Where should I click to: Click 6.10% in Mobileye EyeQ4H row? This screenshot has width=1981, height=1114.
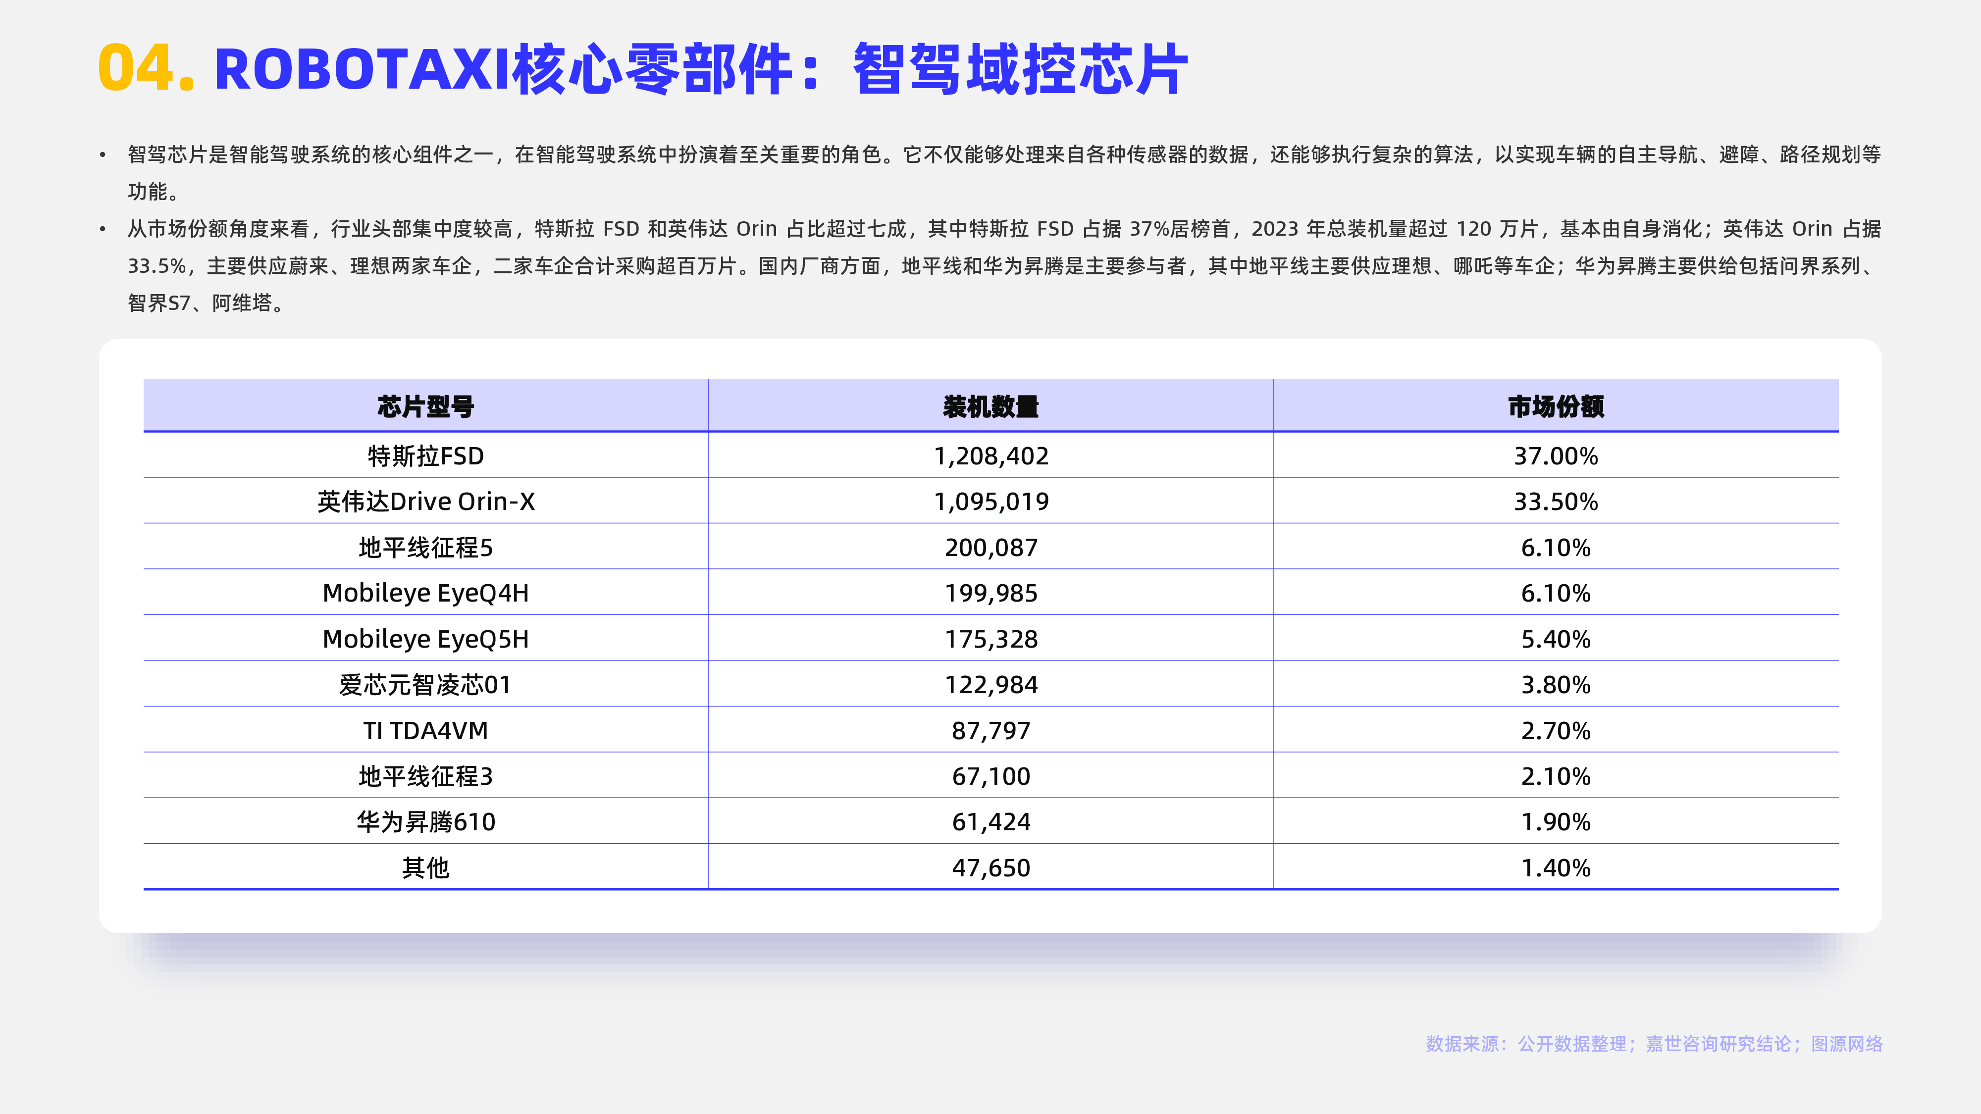(1556, 593)
